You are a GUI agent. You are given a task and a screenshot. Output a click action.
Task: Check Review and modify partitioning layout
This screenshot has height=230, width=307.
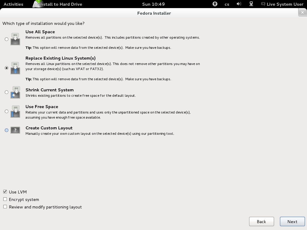click(5, 207)
